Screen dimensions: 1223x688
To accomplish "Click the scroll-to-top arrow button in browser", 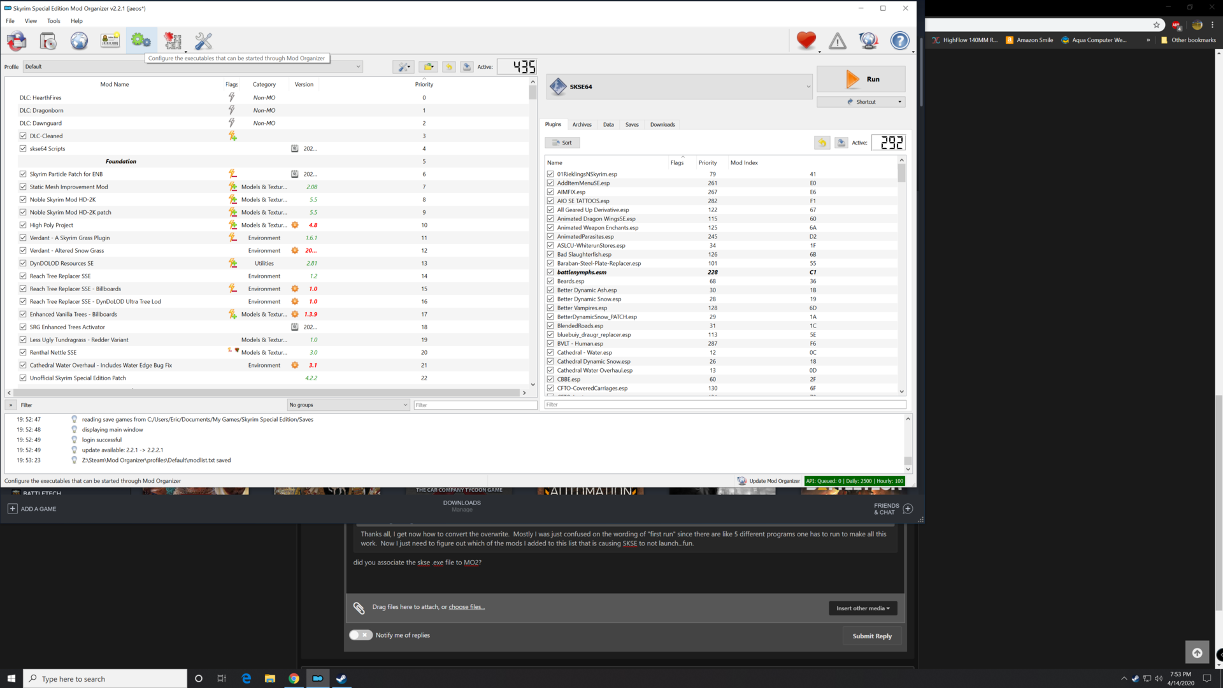I will (x=1197, y=652).
